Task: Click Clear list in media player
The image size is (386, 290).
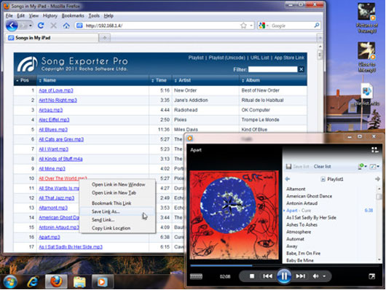Action: coord(322,167)
